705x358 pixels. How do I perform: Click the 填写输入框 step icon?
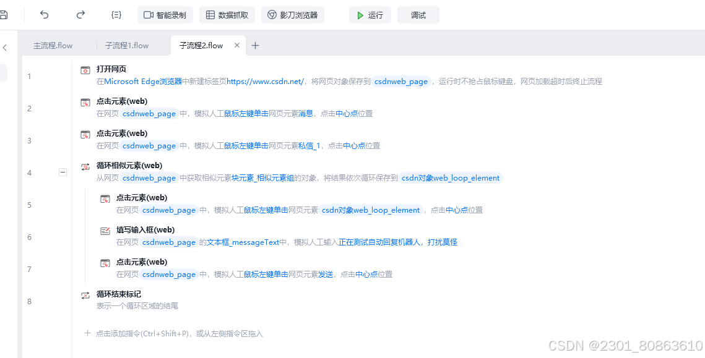(105, 231)
